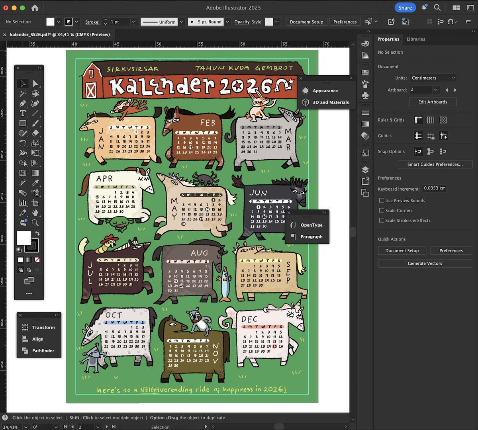This screenshot has height=430, width=478.
Task: Select the Scale tool
Action: 35,143
